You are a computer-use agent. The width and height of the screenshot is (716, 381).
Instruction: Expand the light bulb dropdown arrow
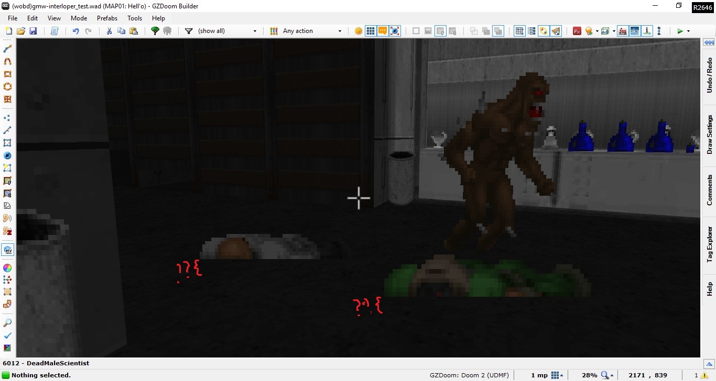click(596, 31)
